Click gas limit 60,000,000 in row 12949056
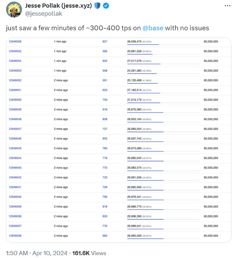The height and width of the screenshot is (258, 237). pos(211,41)
